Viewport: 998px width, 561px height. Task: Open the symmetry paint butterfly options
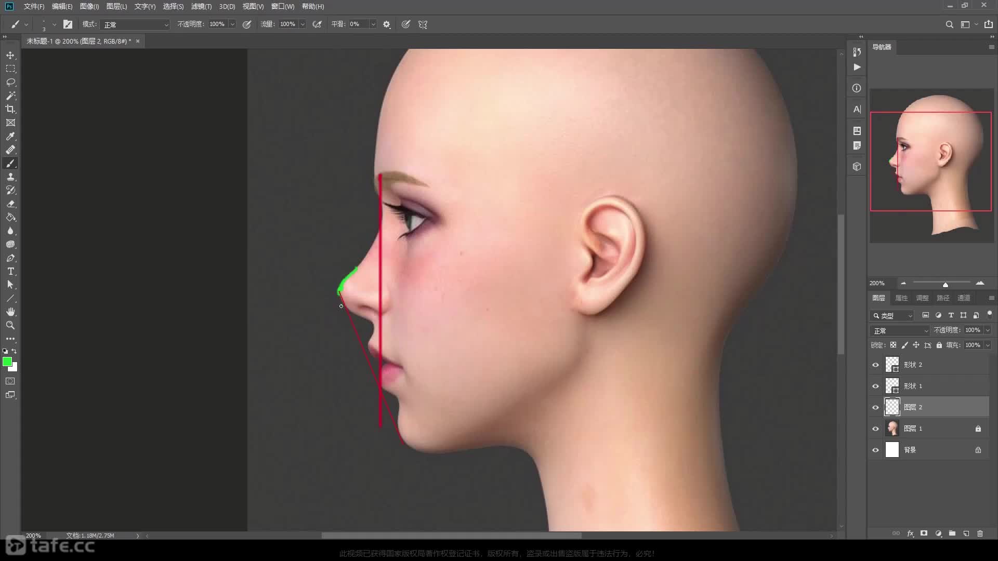[x=423, y=24]
